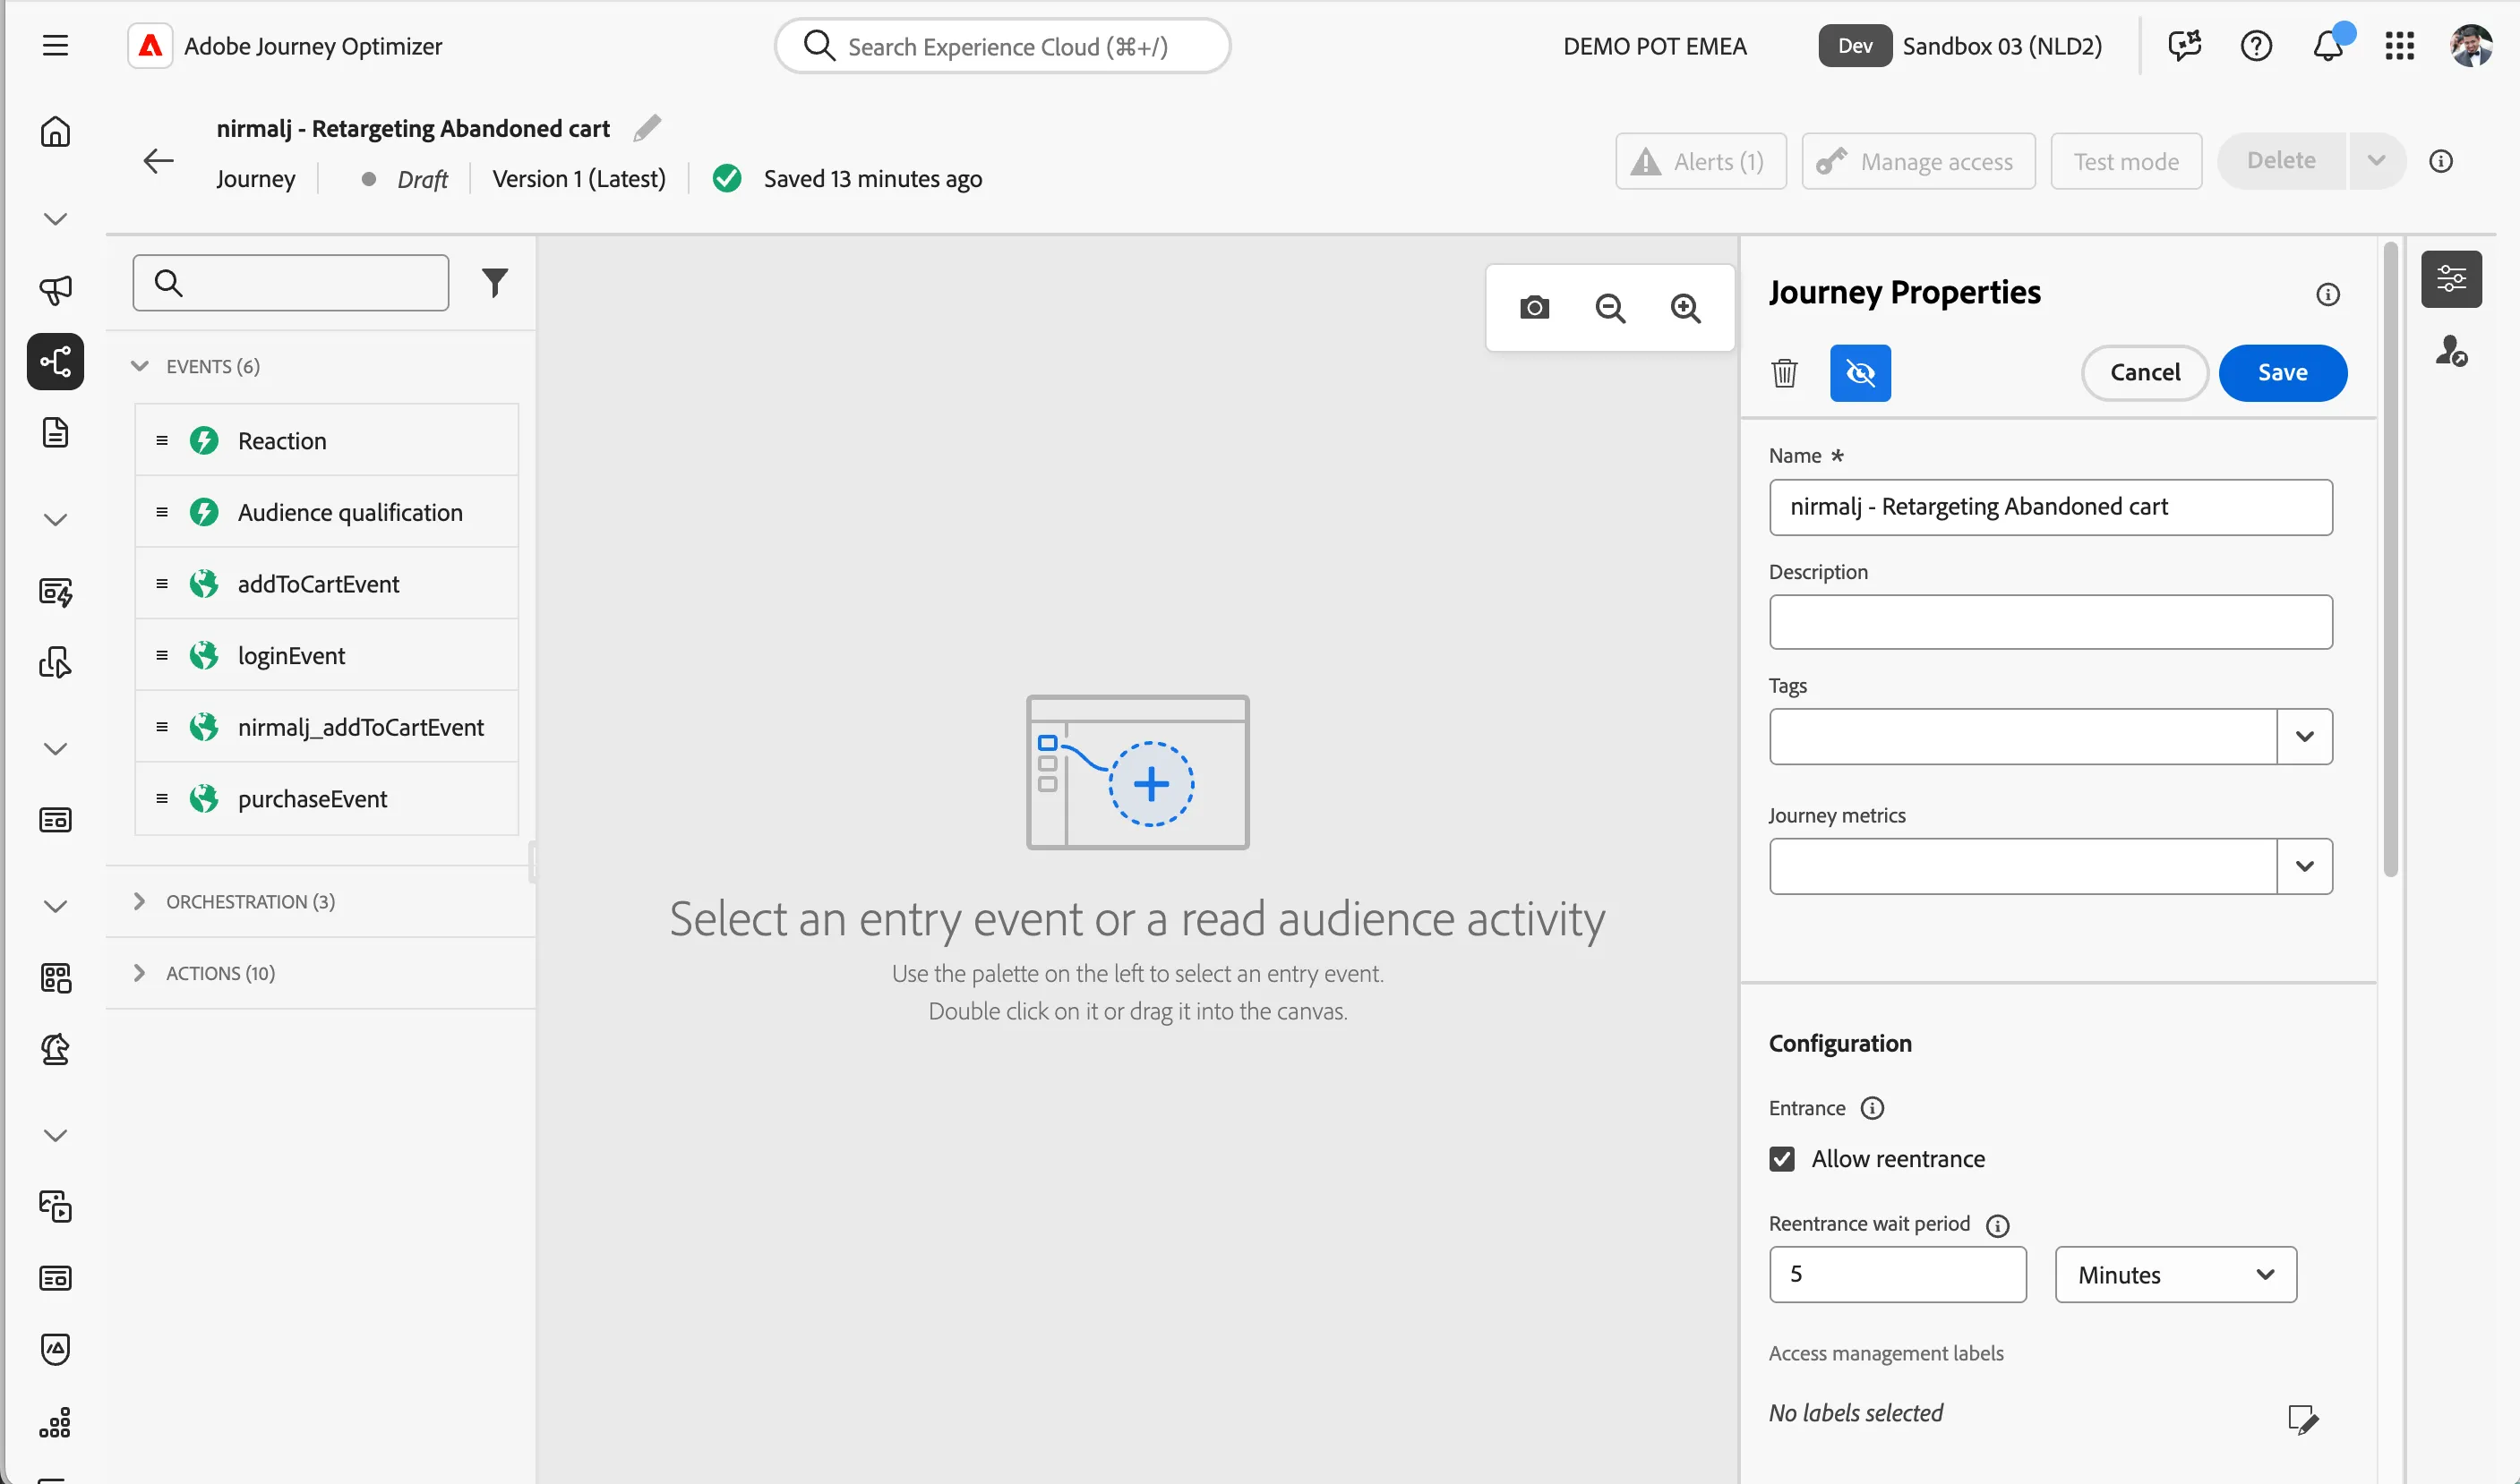The image size is (2520, 1484).
Task: Open the Journey metrics dropdown
Action: (2304, 866)
